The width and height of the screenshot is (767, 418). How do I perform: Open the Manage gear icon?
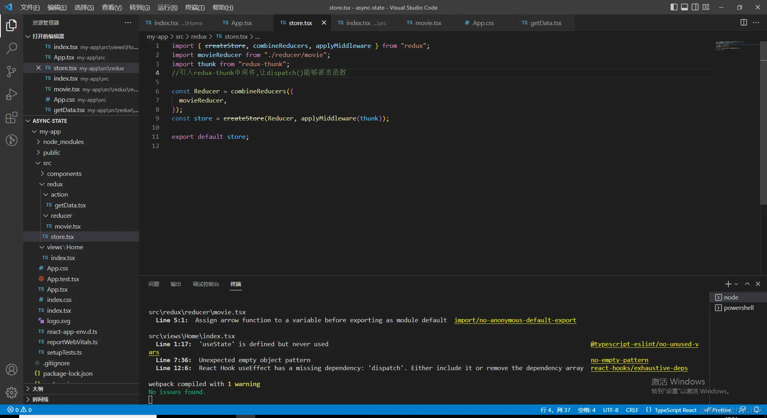12,393
